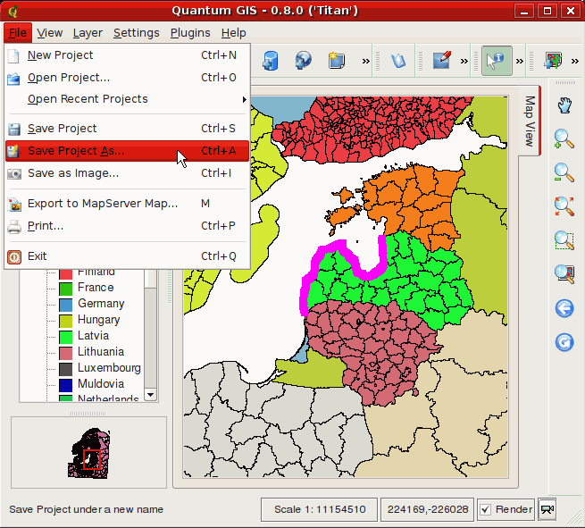The width and height of the screenshot is (585, 528).
Task: Toggle the Render checkbox
Action: coord(485,509)
